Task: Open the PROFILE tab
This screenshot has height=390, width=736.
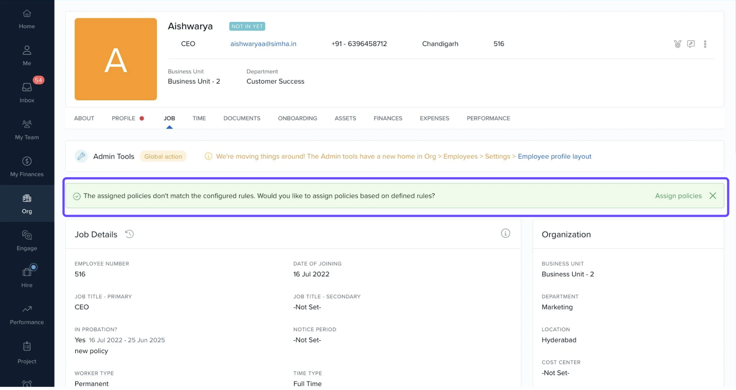Action: click(x=124, y=118)
